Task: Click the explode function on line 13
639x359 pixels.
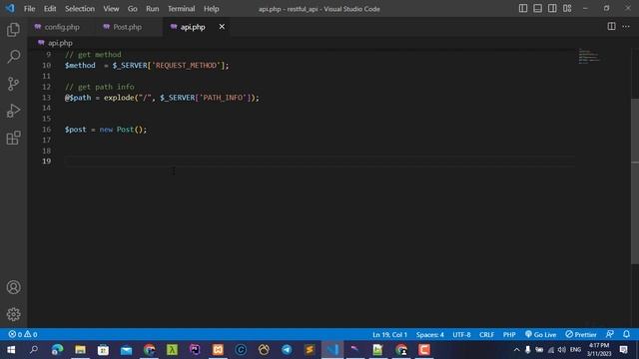Action: click(x=120, y=98)
